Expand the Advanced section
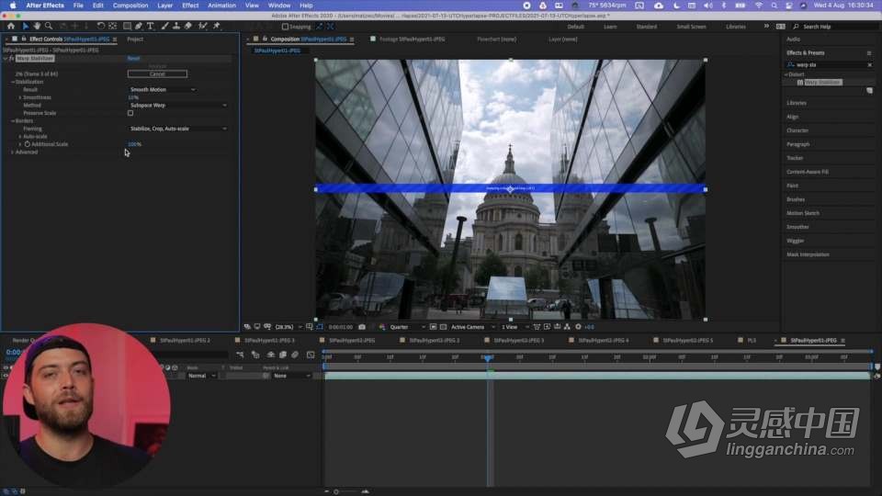Image resolution: width=882 pixels, height=496 pixels. [x=12, y=152]
